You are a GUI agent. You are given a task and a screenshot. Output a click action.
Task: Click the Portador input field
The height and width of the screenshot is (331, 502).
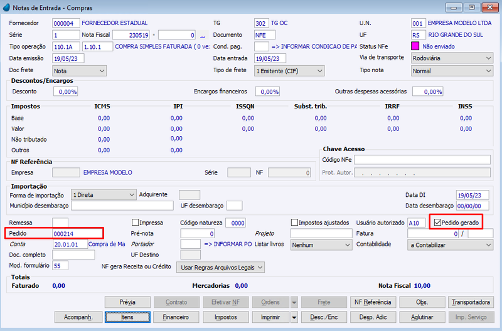(191, 244)
